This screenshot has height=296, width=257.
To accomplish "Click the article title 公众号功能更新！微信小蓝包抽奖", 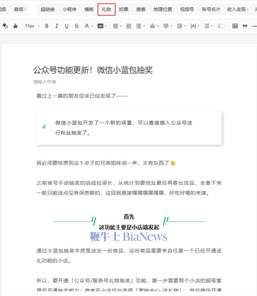I will pos(93,70).
